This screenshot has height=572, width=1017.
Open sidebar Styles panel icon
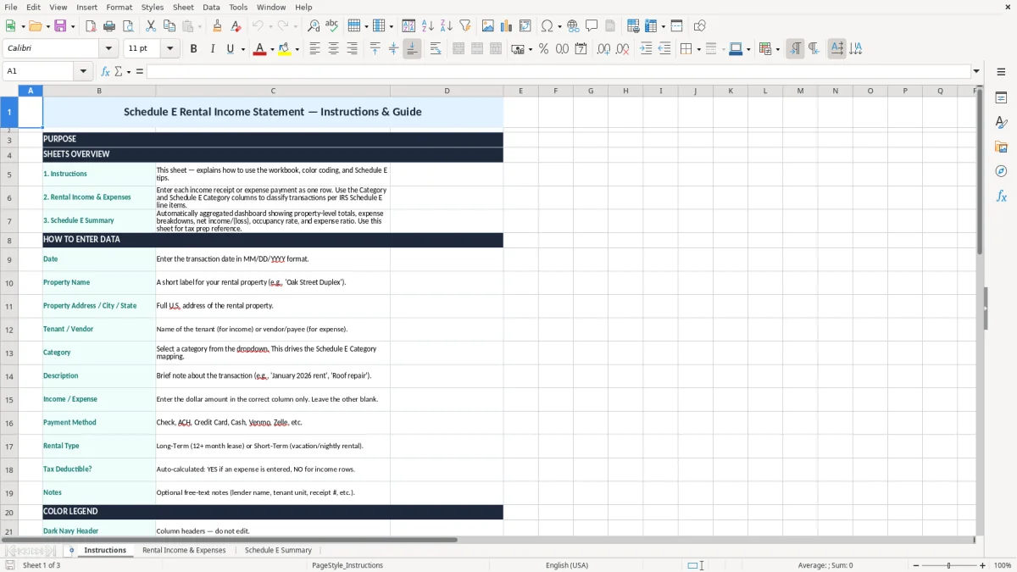coord(1001,122)
